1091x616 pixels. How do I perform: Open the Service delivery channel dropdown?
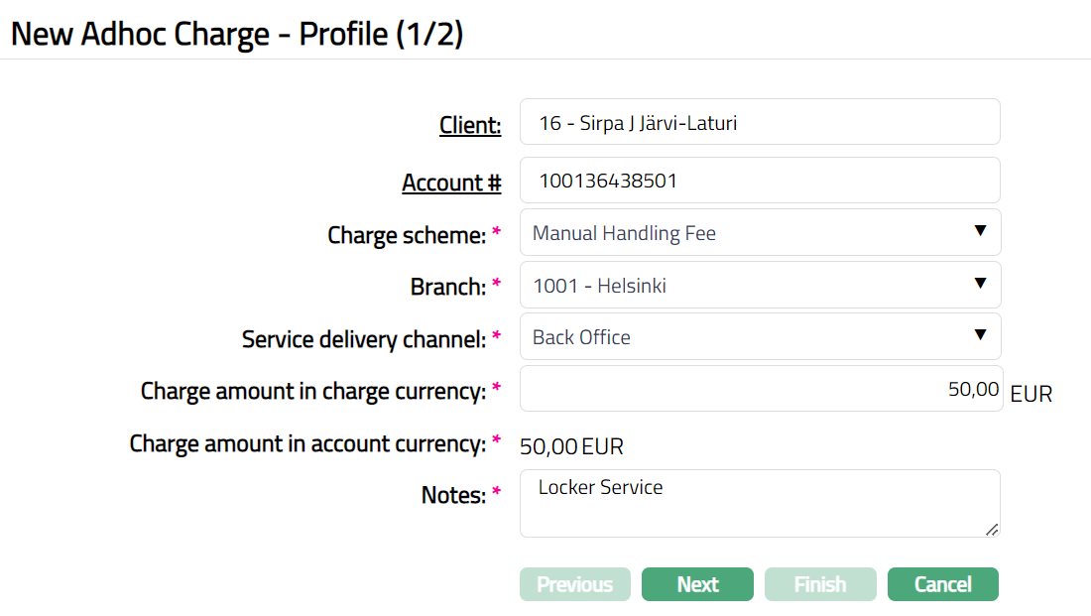point(759,337)
